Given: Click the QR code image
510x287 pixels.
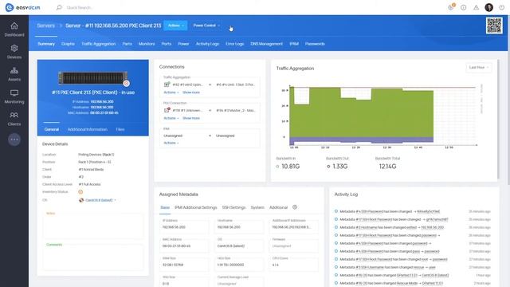Looking at the screenshot, I should coord(494,26).
